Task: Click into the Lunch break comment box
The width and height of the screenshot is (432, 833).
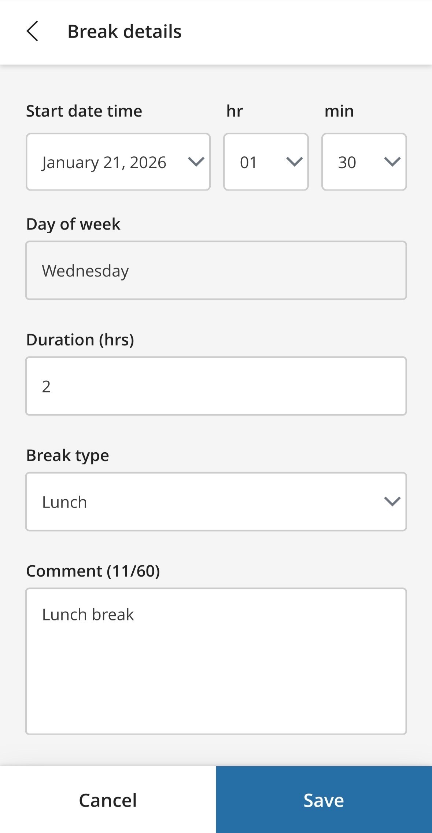Action: click(216, 661)
